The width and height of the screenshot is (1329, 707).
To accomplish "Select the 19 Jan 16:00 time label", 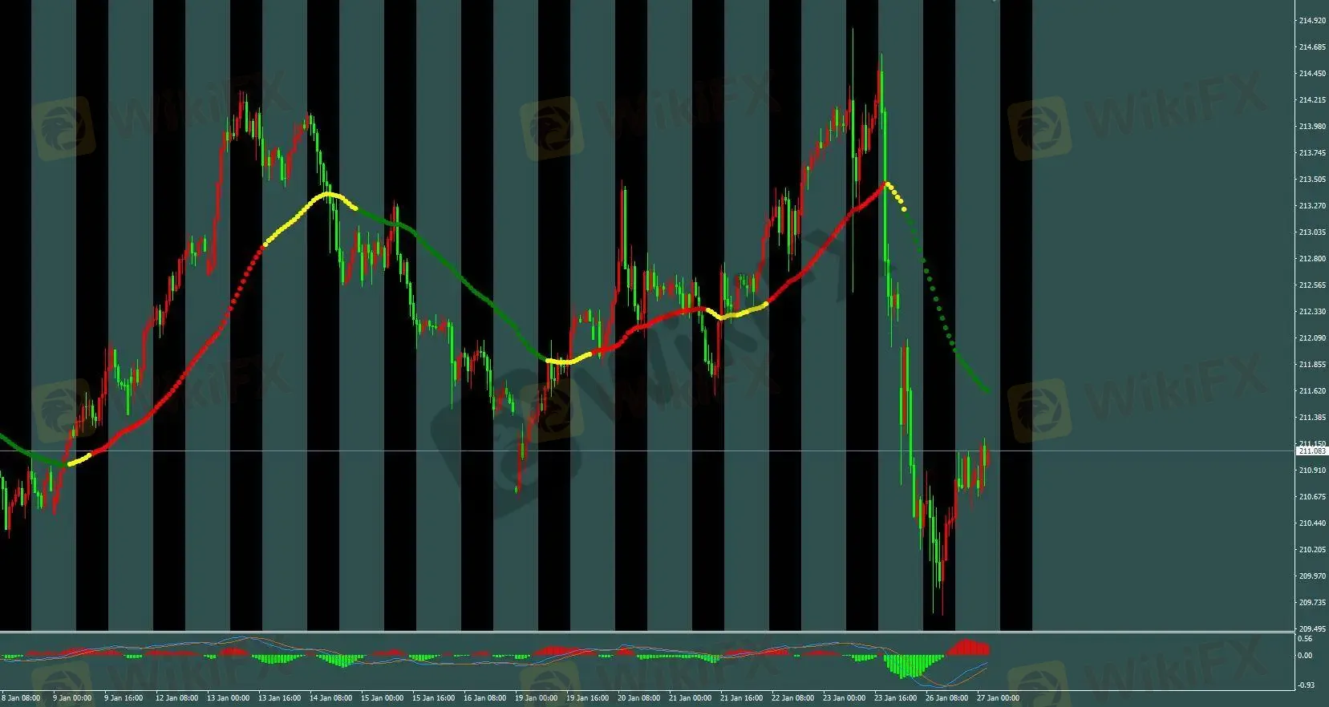I will tap(587, 698).
